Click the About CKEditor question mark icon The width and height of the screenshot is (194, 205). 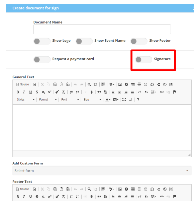pyautogui.click(x=138, y=100)
